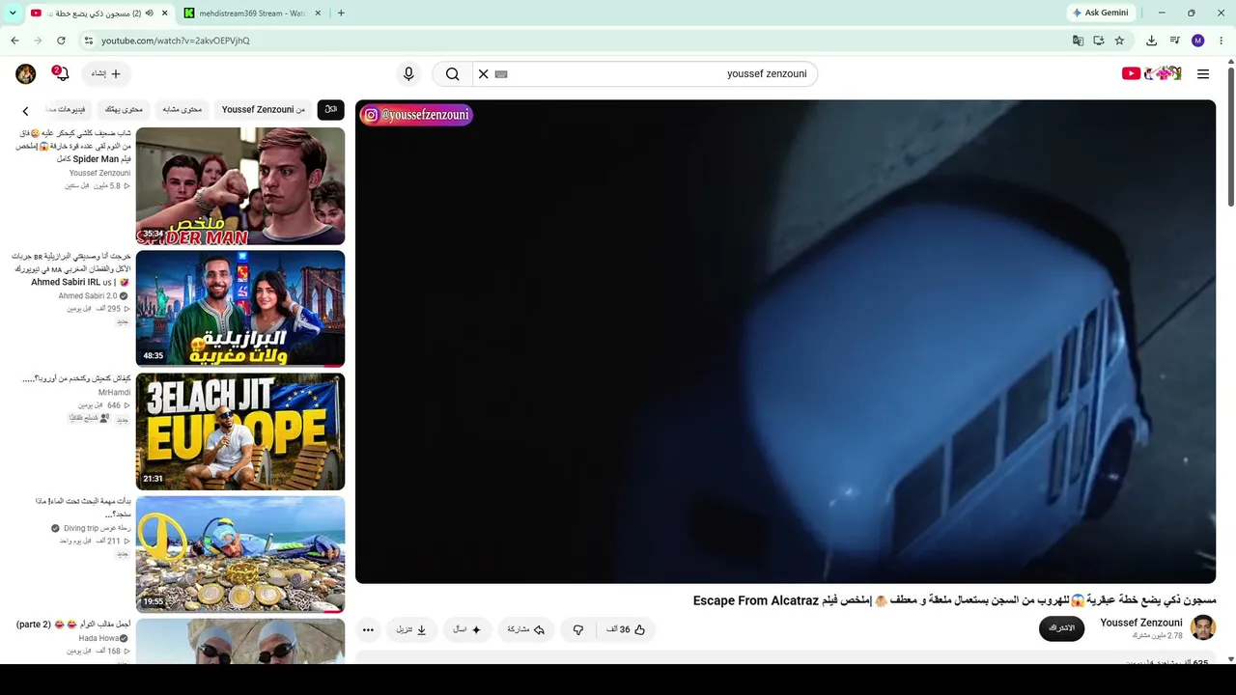Open the Ahmed Sabiri IRL video title
1236x695 pixels.
coord(71,269)
